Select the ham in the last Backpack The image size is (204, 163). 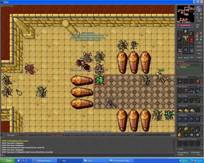click(180, 129)
